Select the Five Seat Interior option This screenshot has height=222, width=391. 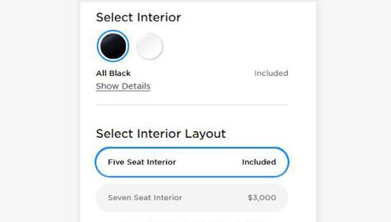tap(192, 162)
